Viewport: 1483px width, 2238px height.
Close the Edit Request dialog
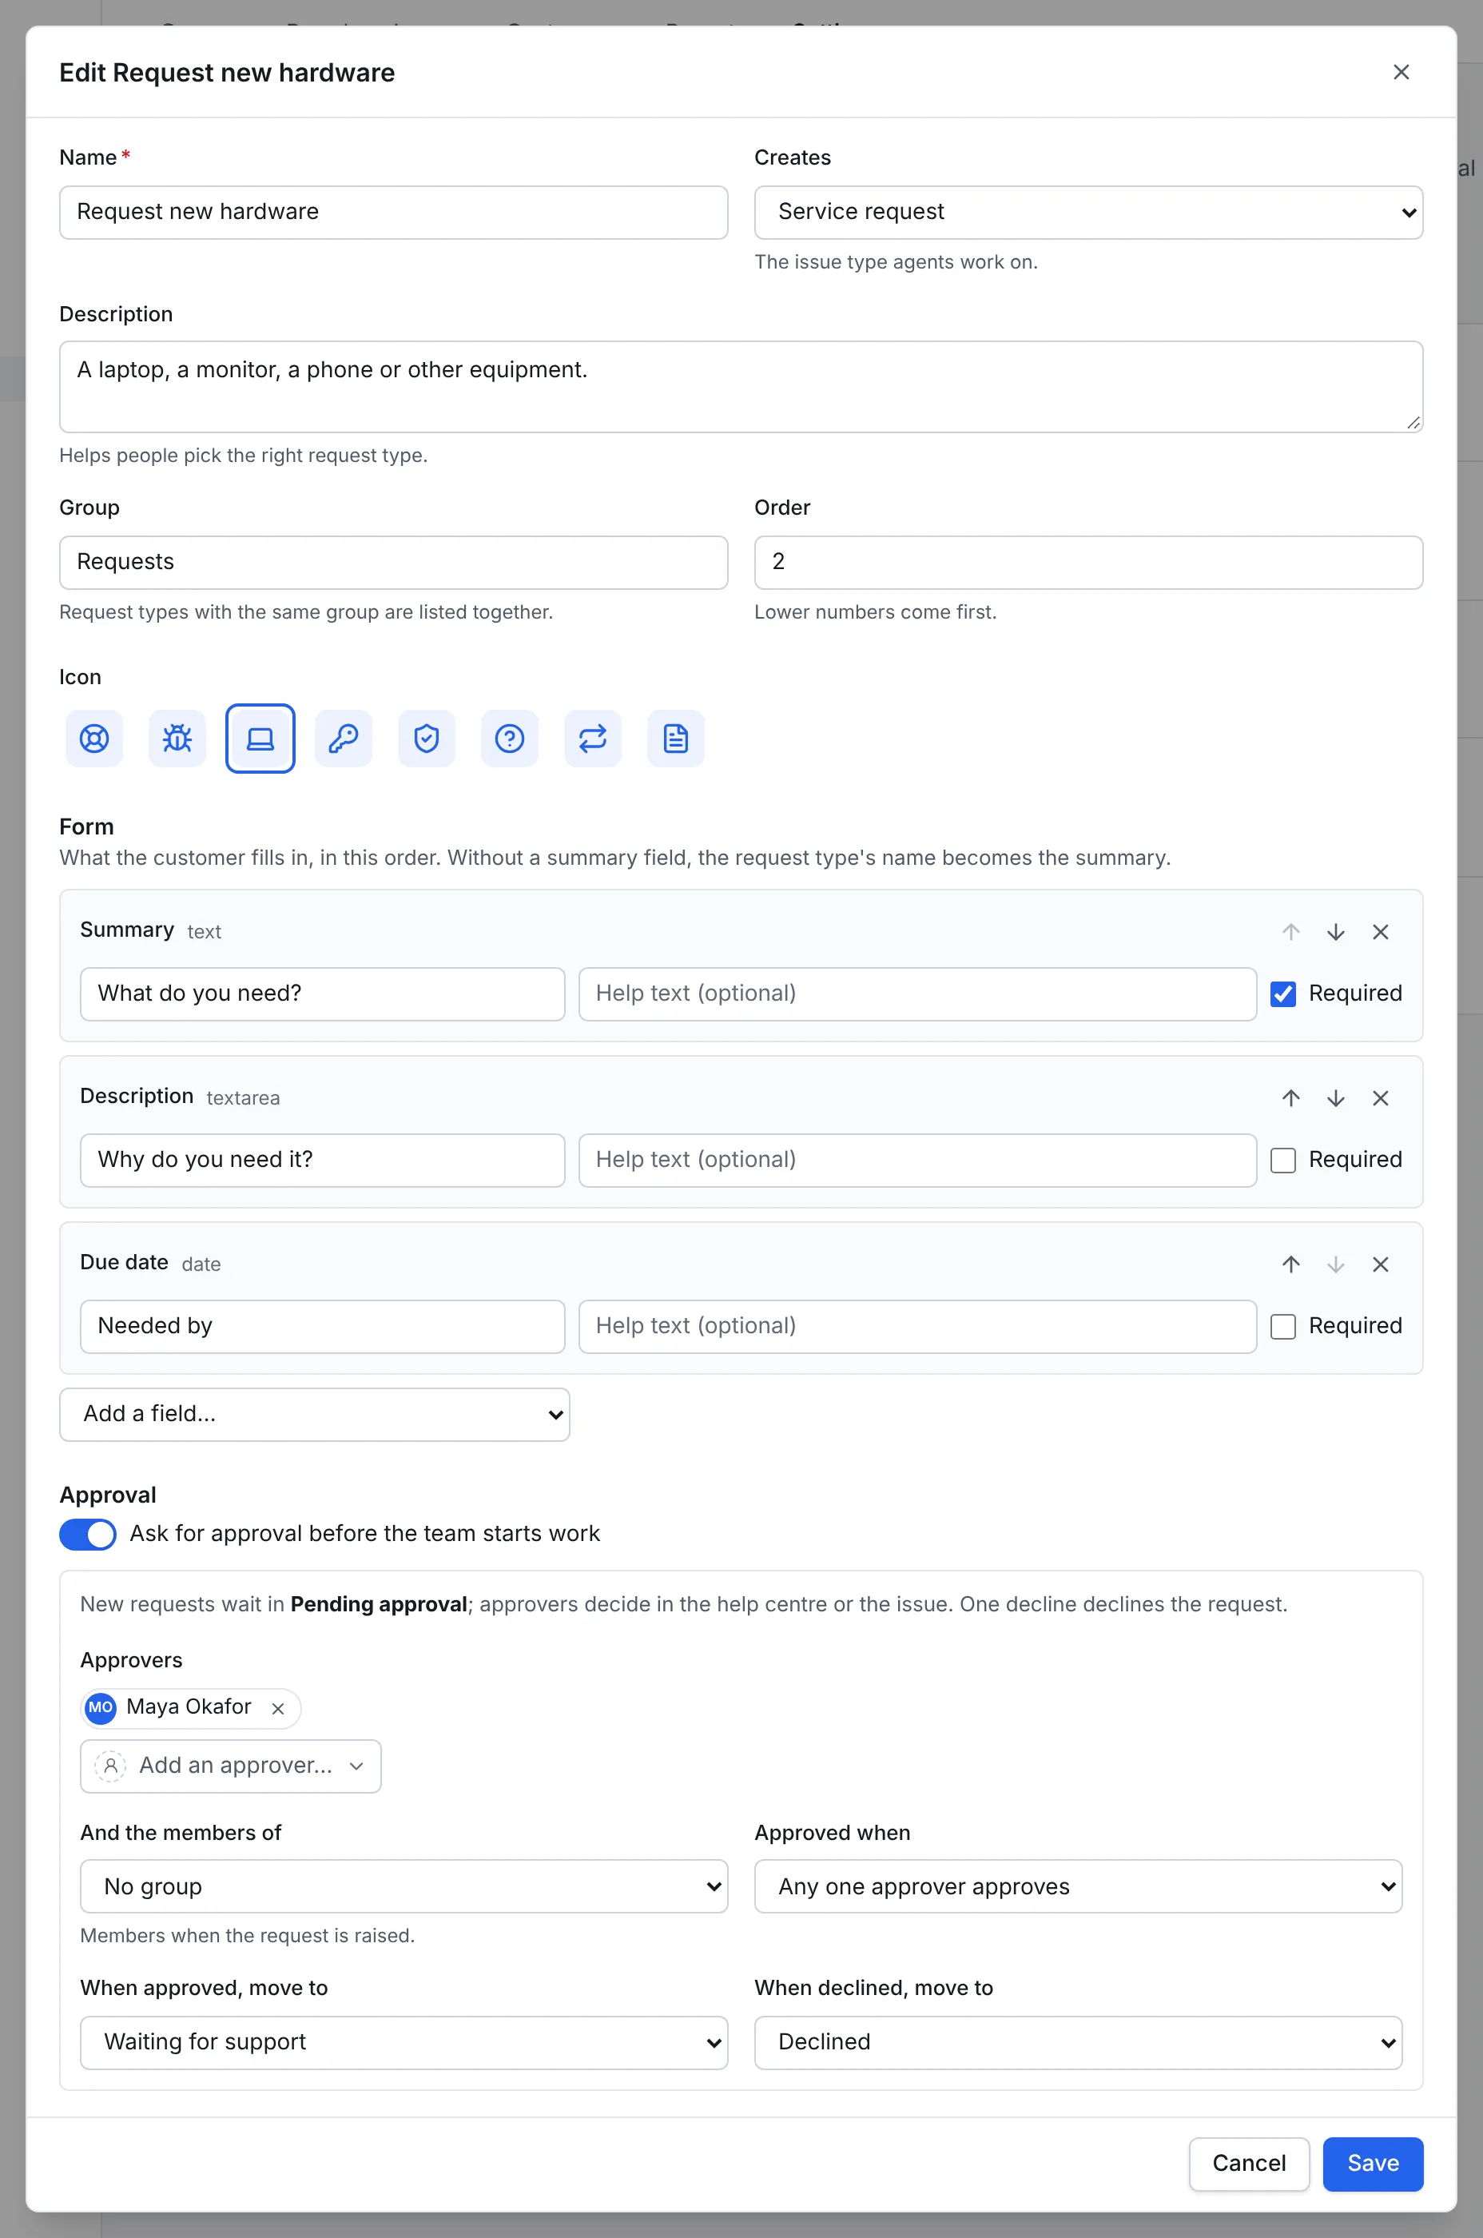click(1401, 73)
